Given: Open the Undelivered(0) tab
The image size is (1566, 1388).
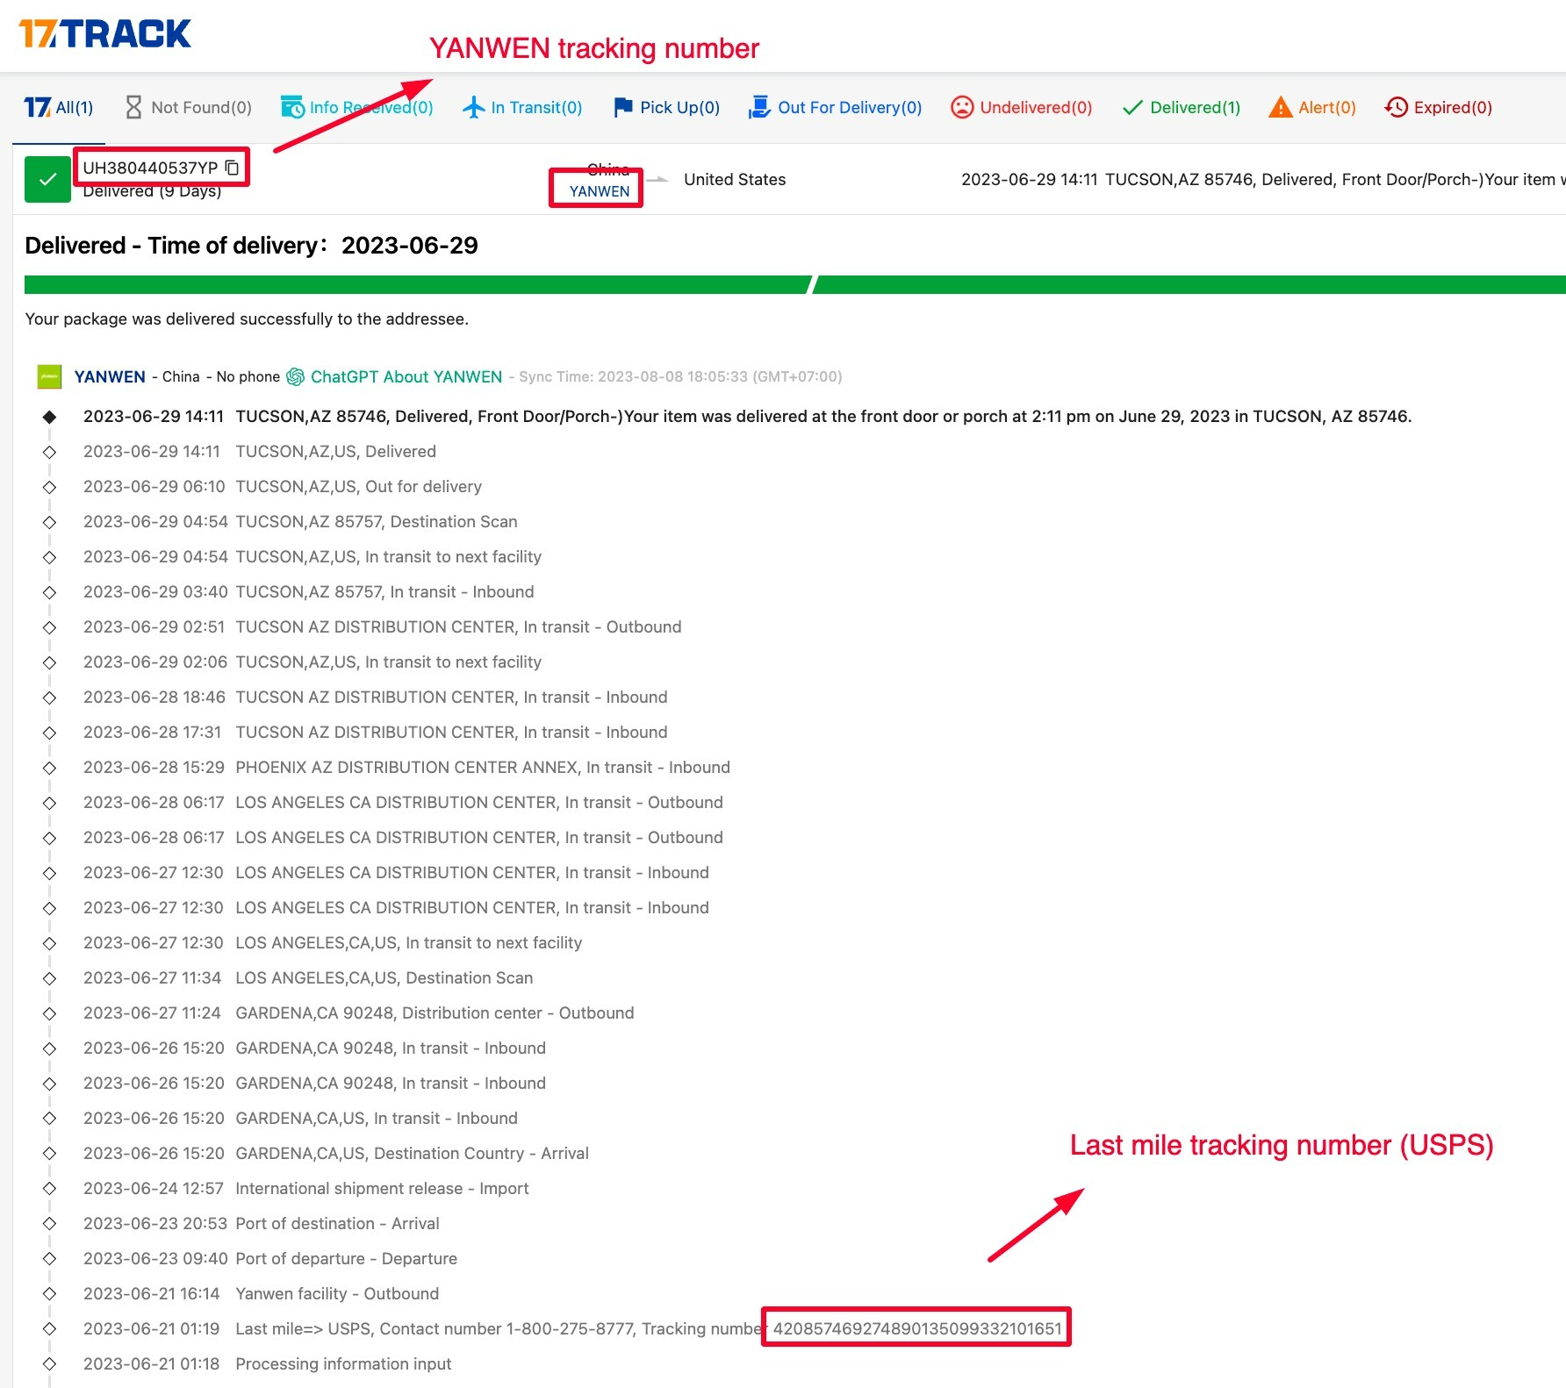Looking at the screenshot, I should click(x=1022, y=107).
